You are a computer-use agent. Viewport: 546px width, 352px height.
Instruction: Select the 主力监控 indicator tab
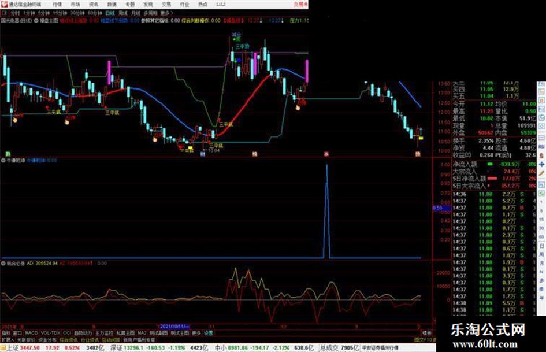pyautogui.click(x=104, y=333)
